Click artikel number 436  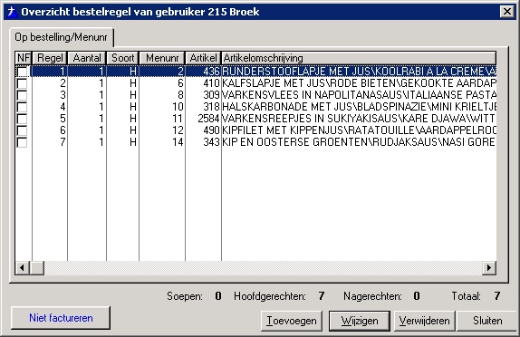[x=212, y=72]
